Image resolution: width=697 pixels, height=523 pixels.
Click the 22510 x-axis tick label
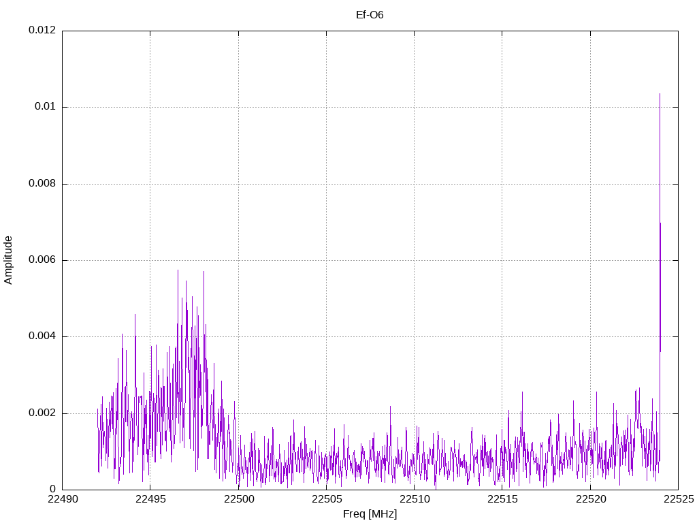[x=415, y=499]
